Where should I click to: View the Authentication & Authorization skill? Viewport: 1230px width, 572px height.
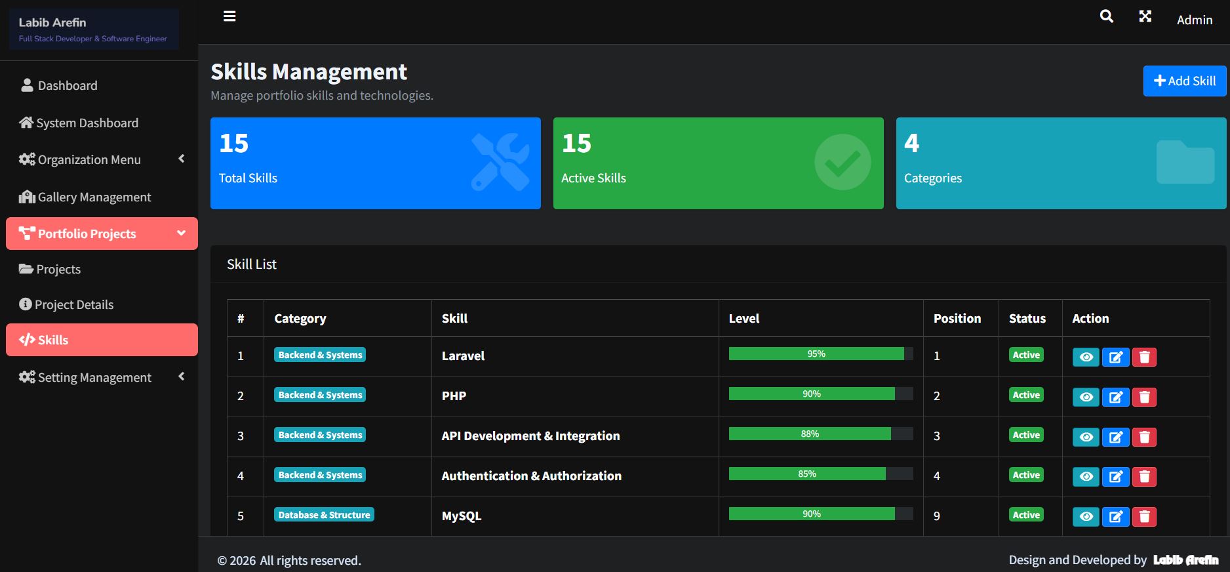point(1086,477)
